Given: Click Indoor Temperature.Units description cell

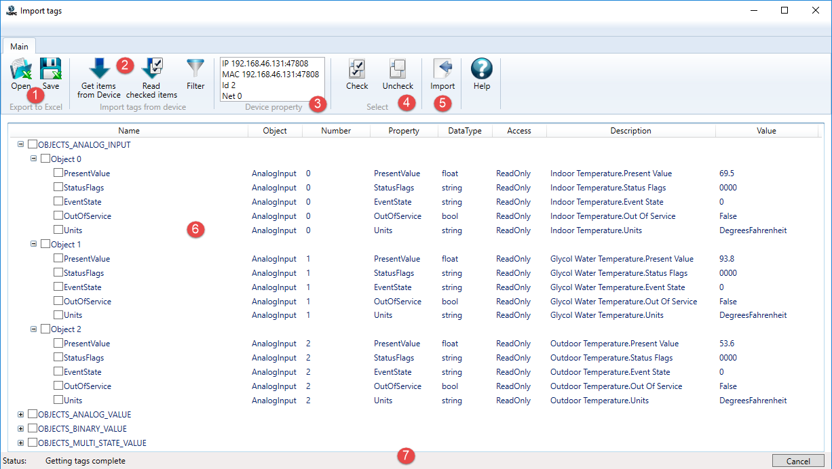Looking at the screenshot, I should click(596, 230).
